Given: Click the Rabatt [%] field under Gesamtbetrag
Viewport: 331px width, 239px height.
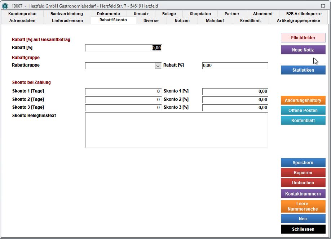Looking at the screenshot, I should pyautogui.click(x=123, y=48).
